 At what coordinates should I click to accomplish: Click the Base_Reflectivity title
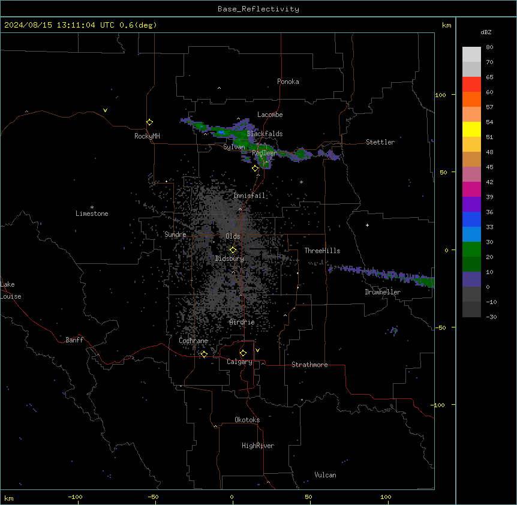(258, 9)
